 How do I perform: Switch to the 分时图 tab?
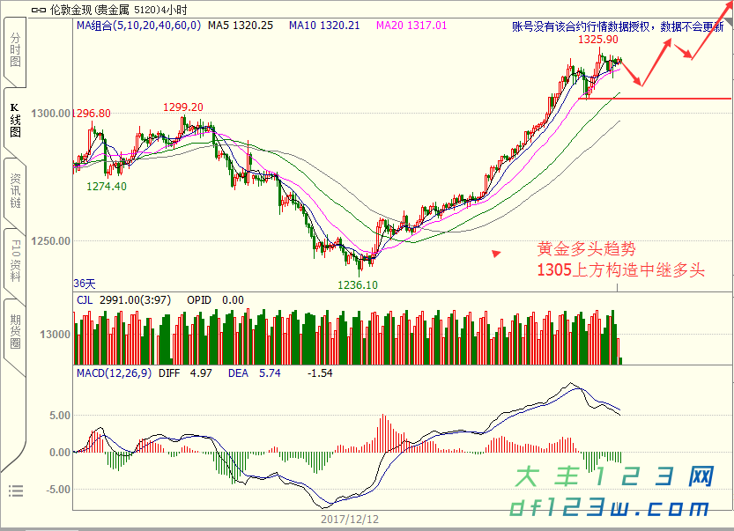[15, 51]
